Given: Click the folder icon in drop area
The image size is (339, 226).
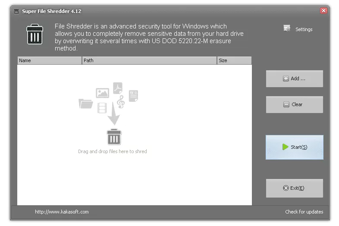Looking at the screenshot, I should [x=86, y=104].
